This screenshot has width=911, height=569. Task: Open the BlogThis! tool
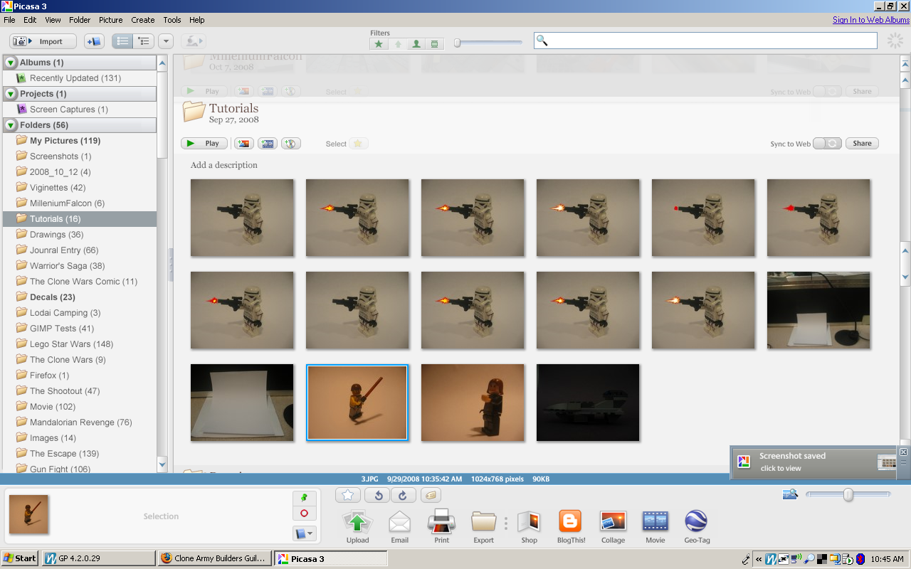tap(570, 523)
